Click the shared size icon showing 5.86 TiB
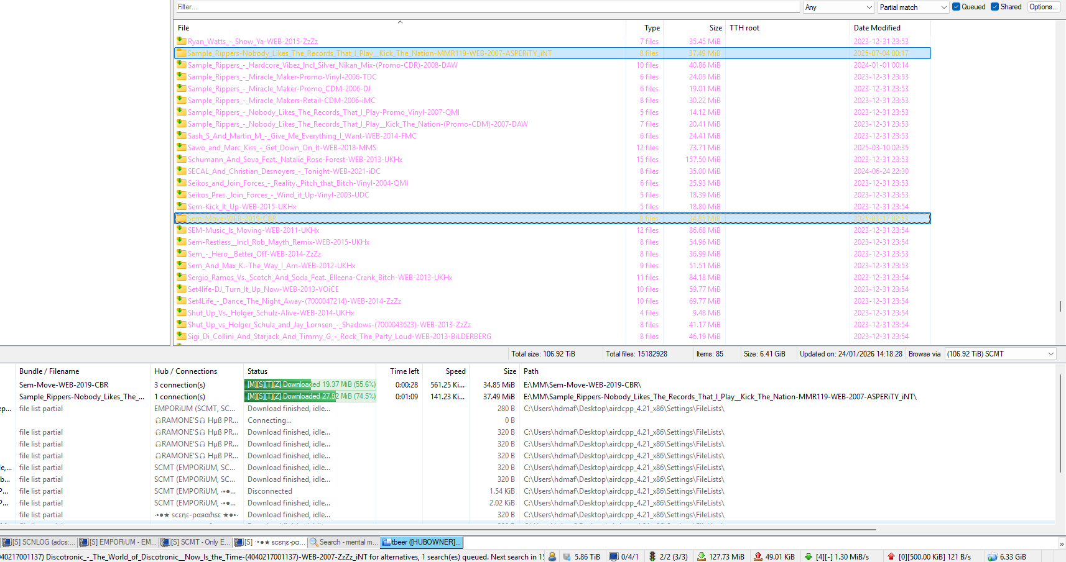The width and height of the screenshot is (1066, 562). [x=567, y=556]
